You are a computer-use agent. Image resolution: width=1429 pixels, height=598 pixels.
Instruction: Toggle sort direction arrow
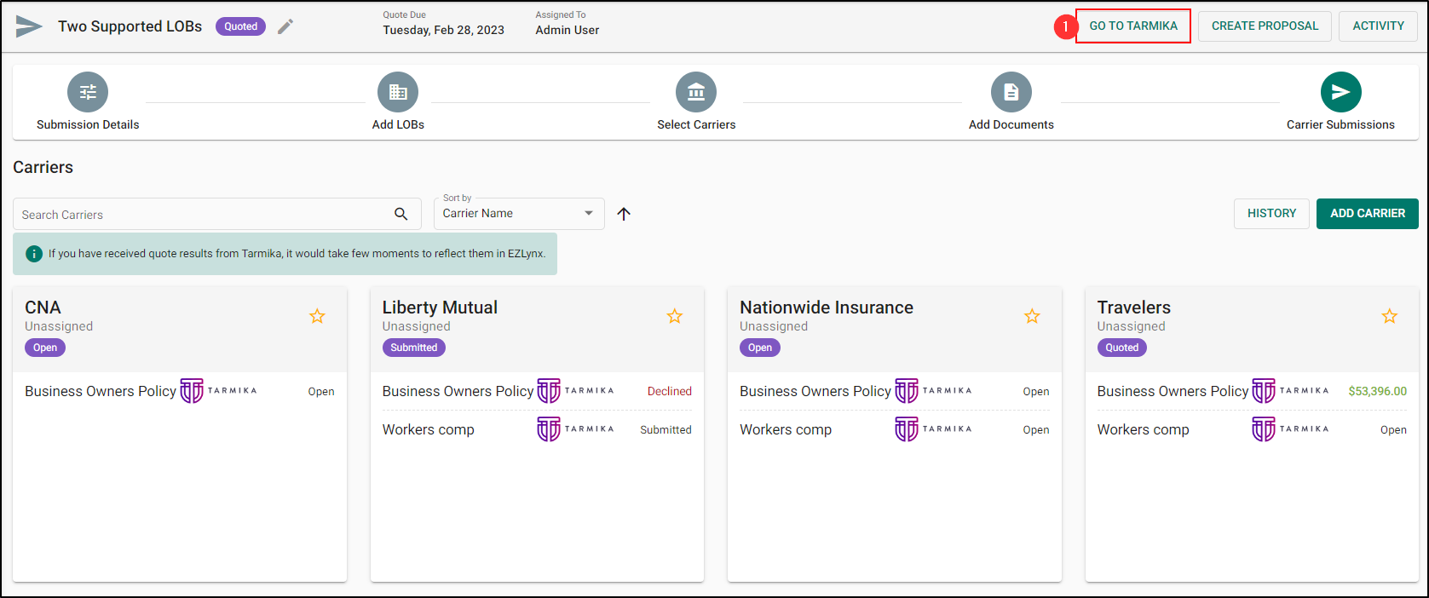[624, 214]
